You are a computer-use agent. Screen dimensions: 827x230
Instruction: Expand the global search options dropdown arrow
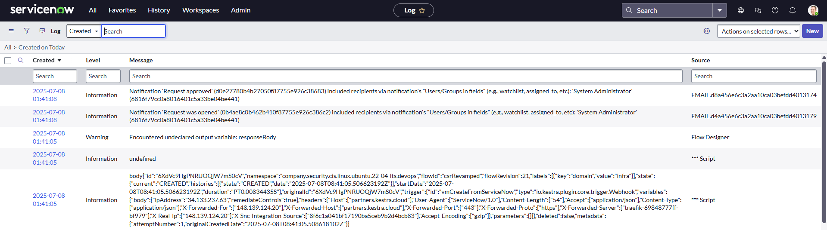click(x=719, y=10)
